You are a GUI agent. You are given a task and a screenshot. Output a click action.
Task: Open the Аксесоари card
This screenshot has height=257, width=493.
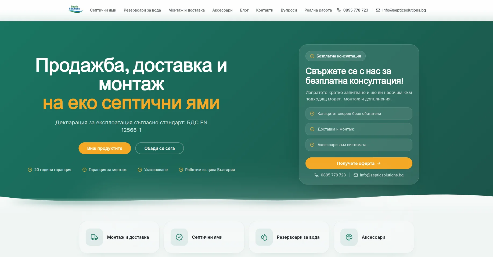coord(374,237)
